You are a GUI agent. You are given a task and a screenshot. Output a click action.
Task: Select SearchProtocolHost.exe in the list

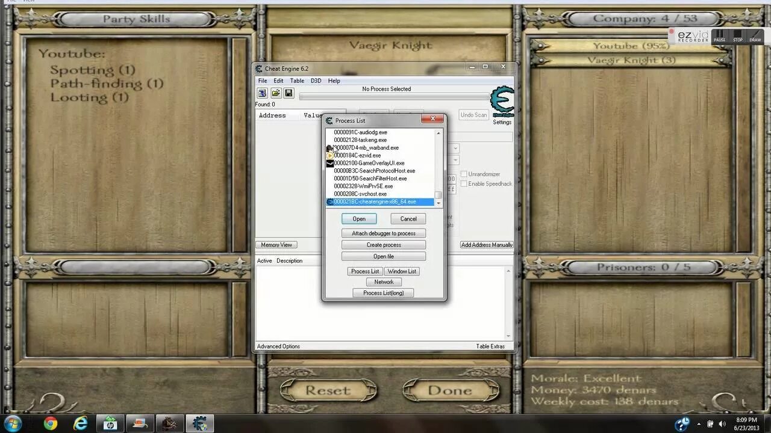(374, 171)
